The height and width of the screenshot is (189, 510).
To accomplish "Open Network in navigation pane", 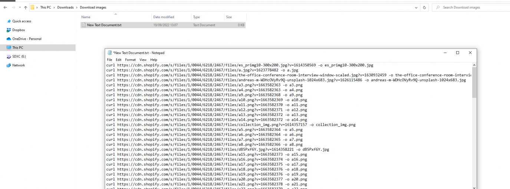I will [x=19, y=65].
